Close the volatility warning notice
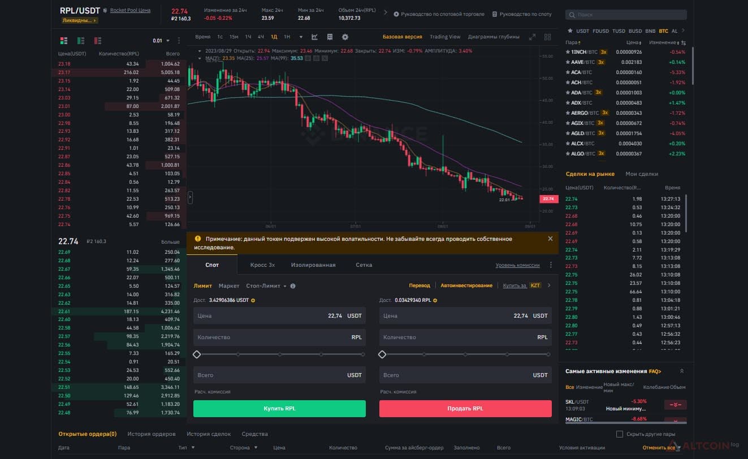 pyautogui.click(x=550, y=239)
